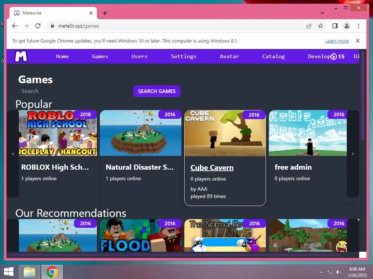Click the page vertical scrollbar

click(362, 96)
